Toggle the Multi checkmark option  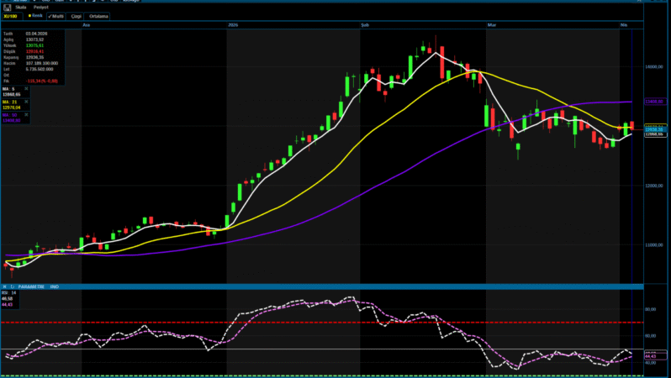click(x=56, y=15)
